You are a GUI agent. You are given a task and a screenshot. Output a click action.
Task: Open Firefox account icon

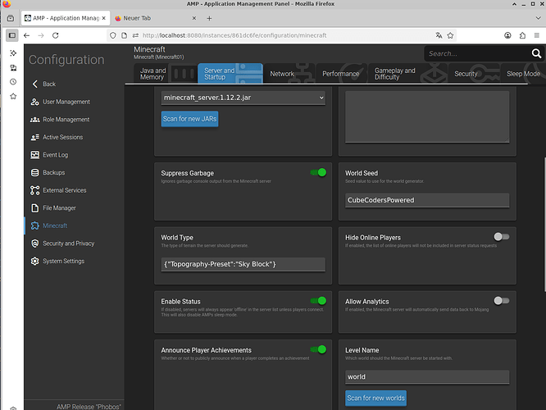coord(507,35)
